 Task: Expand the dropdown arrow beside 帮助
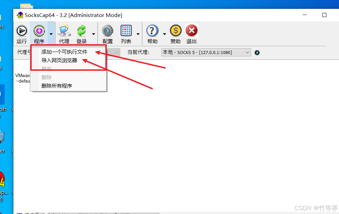[164, 34]
